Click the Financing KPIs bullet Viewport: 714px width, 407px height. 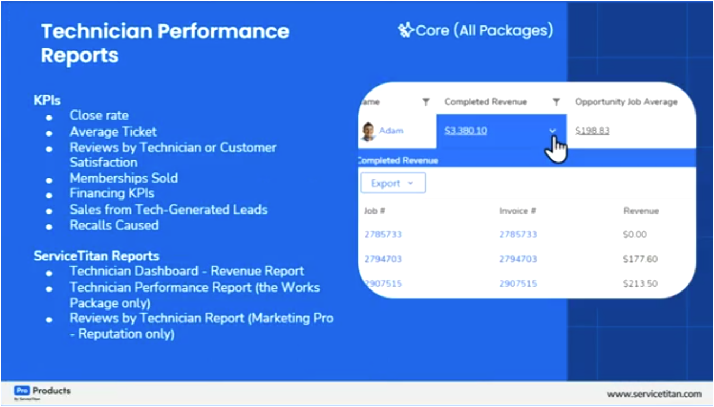pos(112,193)
